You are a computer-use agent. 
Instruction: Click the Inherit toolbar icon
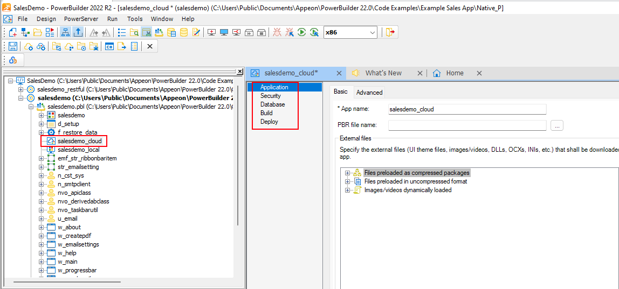(x=25, y=32)
